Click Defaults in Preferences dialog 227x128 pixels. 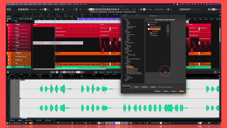tap(157, 91)
